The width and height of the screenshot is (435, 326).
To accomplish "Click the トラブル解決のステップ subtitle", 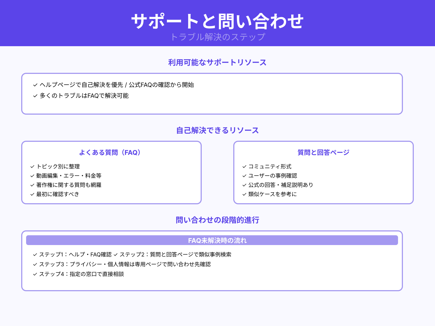I will pyautogui.click(x=218, y=36).
